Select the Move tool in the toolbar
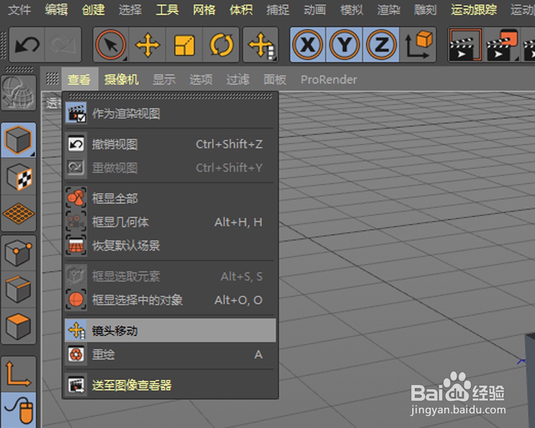Viewport: 535px width, 428px height. 147,45
